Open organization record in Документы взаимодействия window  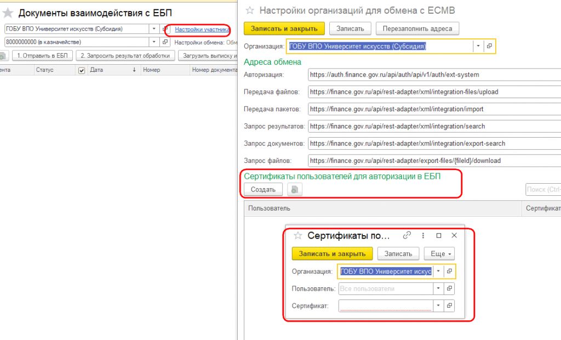point(165,29)
